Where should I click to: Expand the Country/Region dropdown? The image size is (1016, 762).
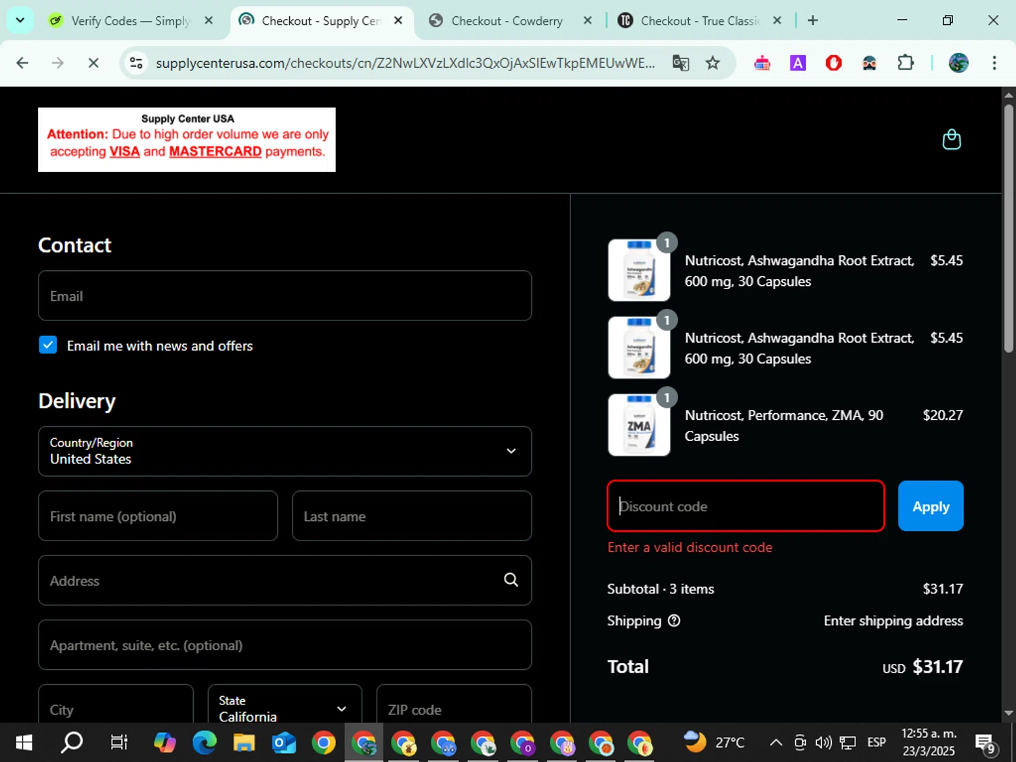284,451
